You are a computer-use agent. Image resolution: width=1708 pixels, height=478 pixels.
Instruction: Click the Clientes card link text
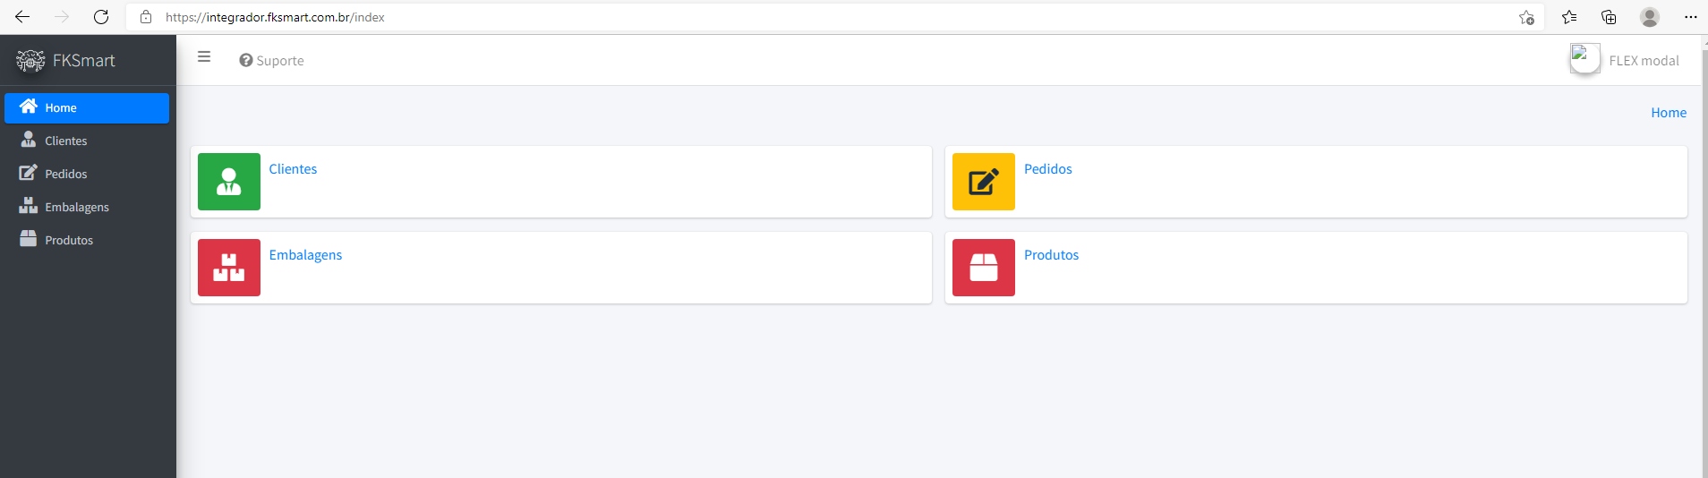click(293, 169)
